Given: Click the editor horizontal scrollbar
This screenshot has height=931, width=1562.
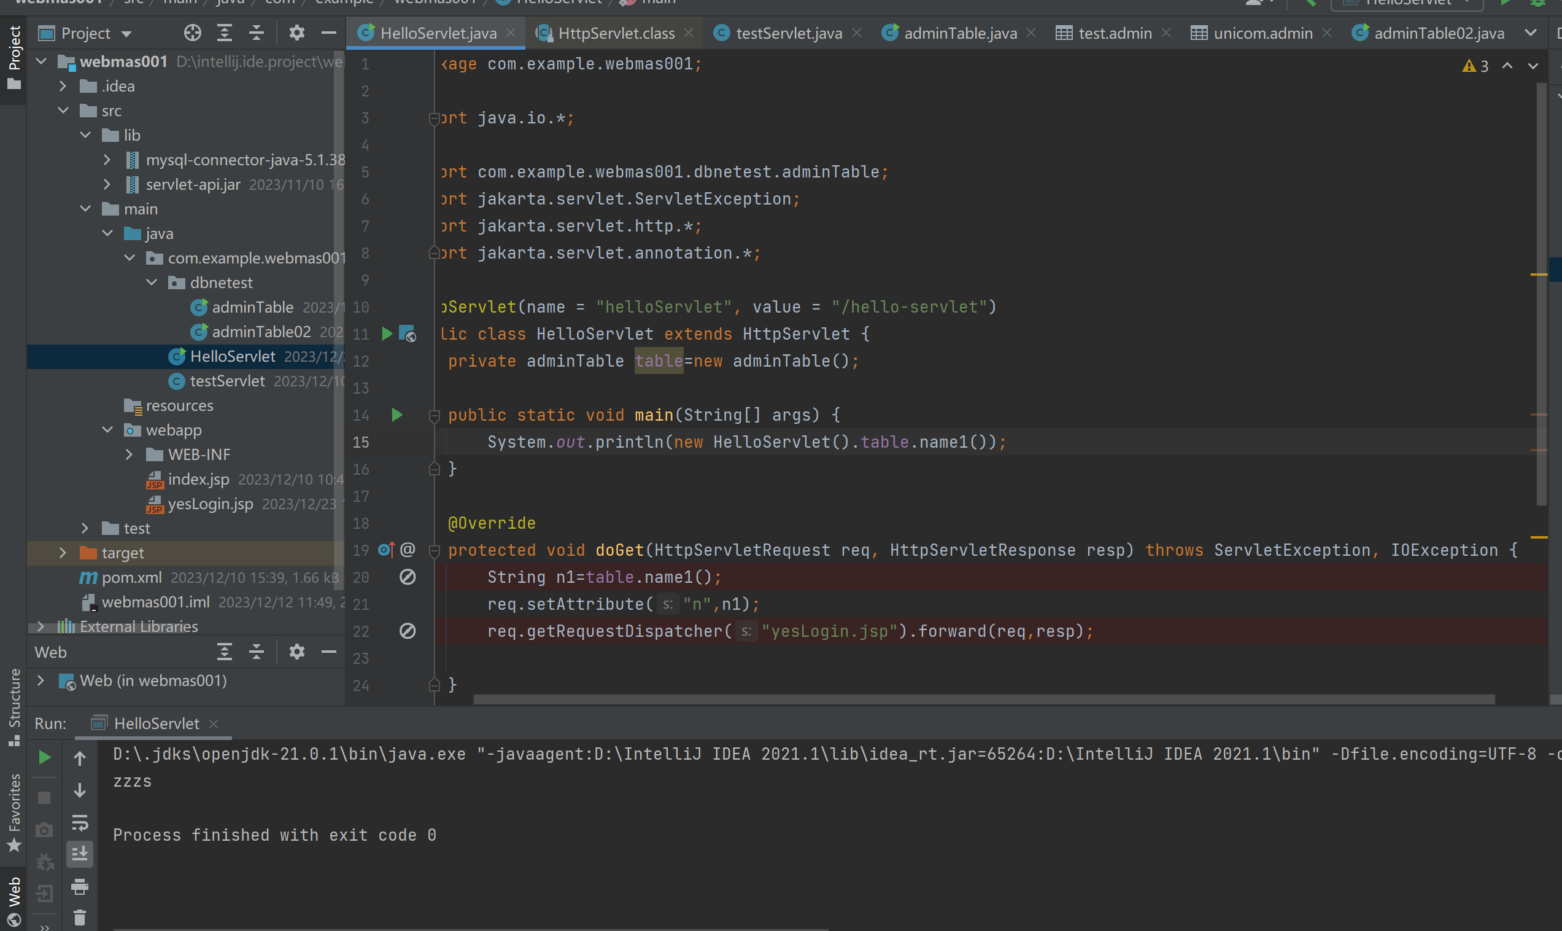Looking at the screenshot, I should (983, 699).
